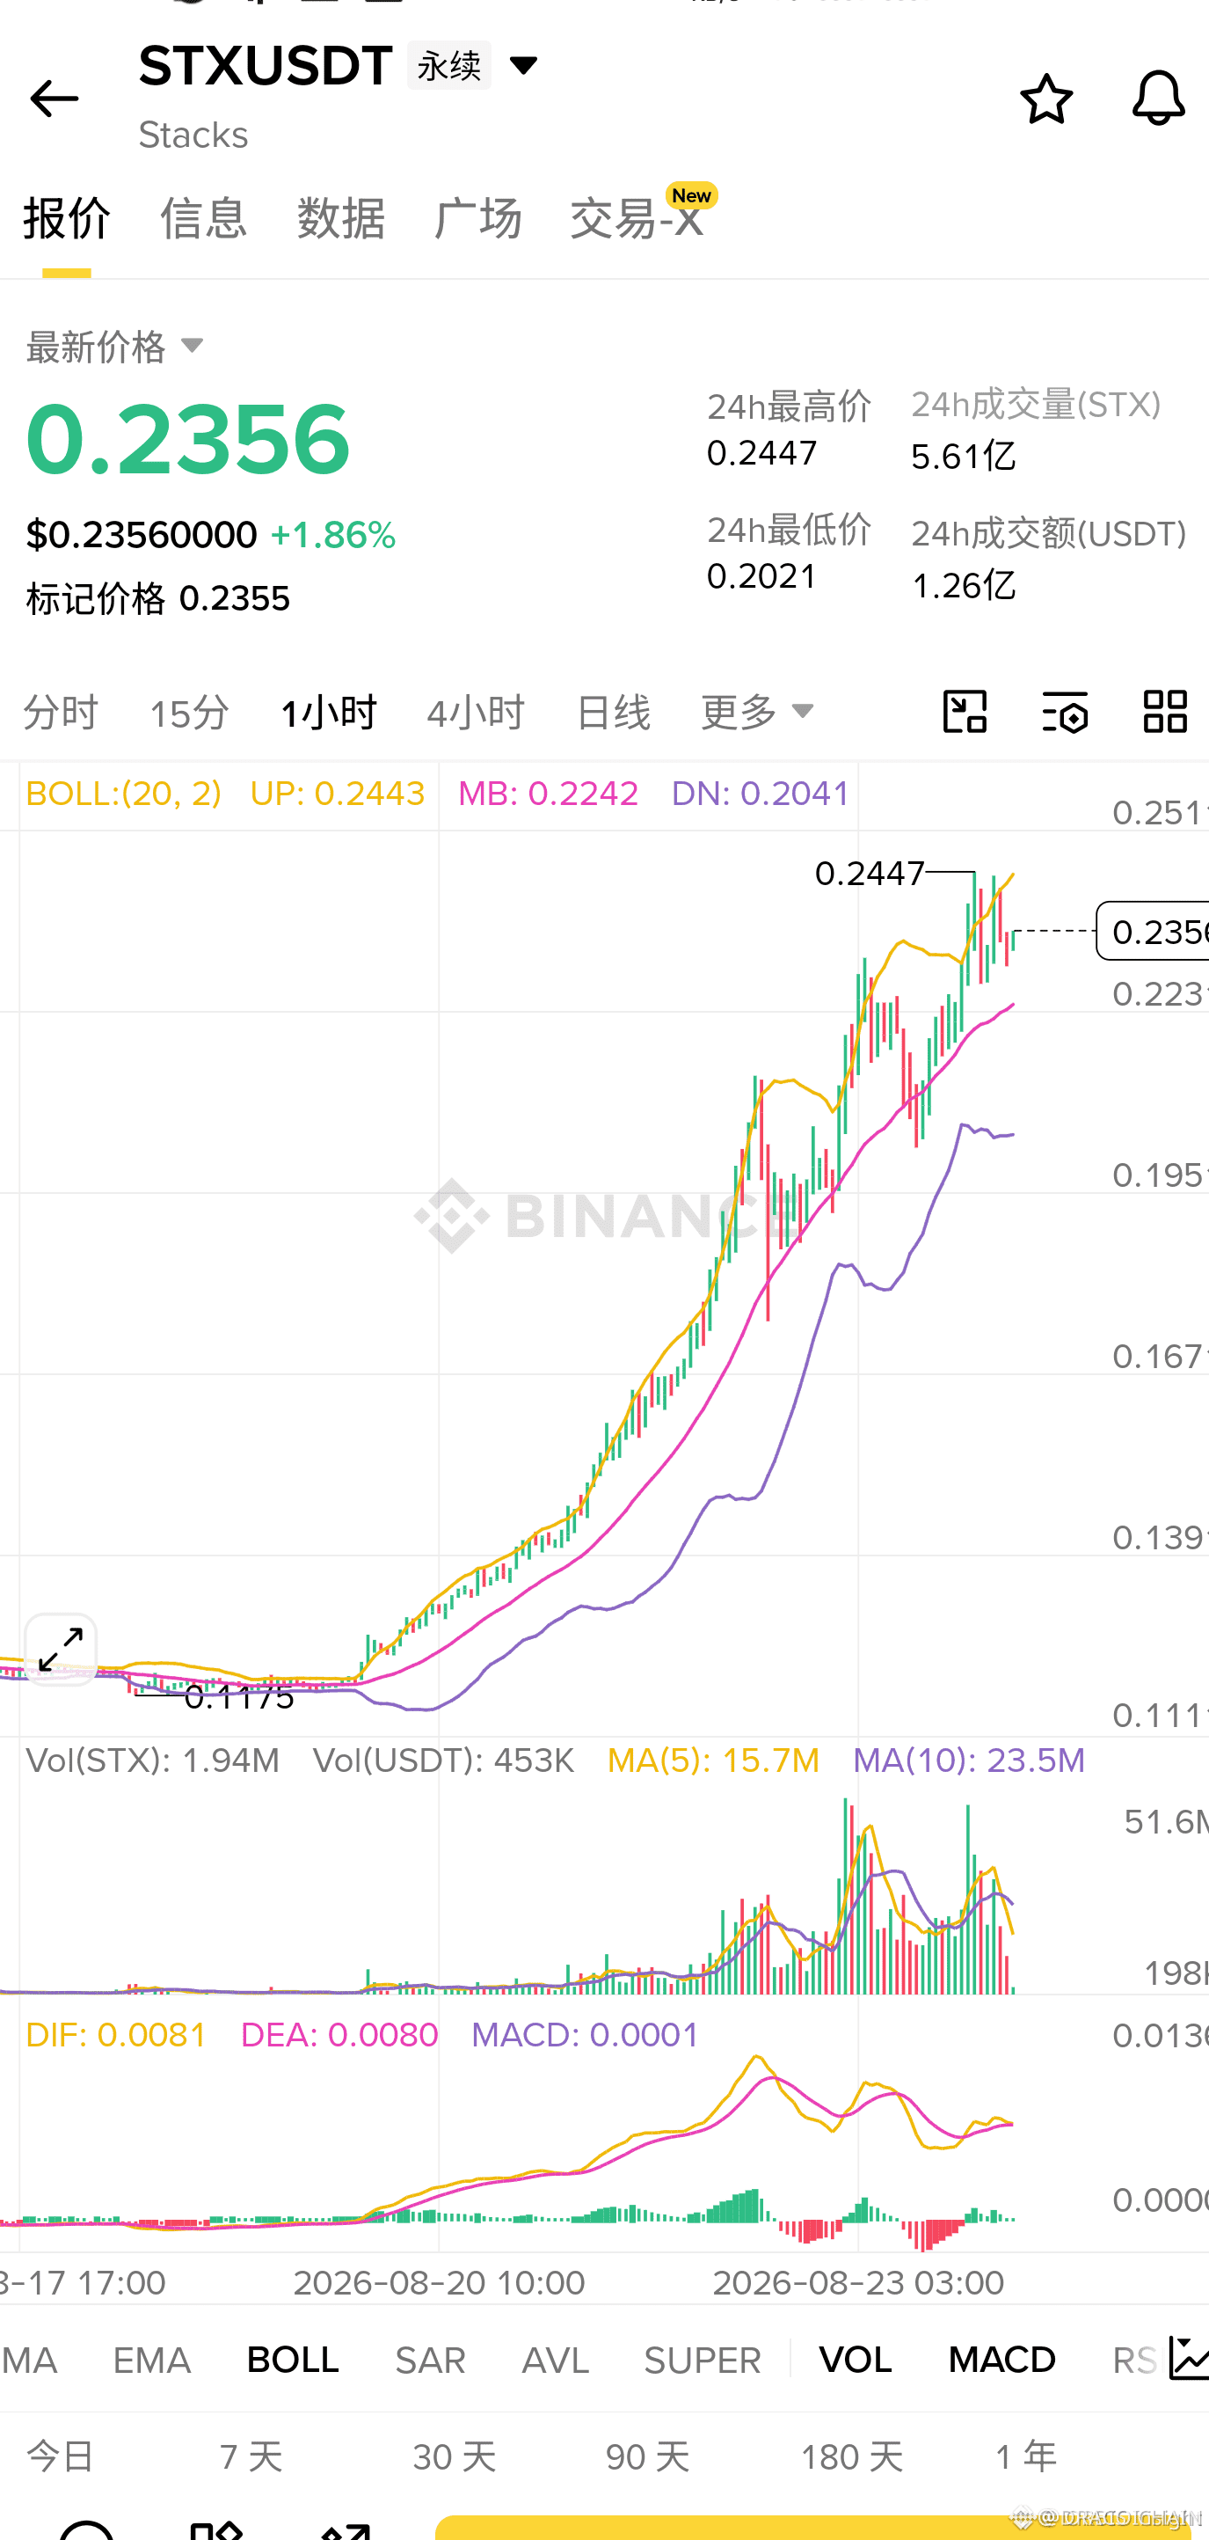The image size is (1209, 2540).
Task: Tap the 24h最高价 0.2447 value
Action: click(762, 452)
